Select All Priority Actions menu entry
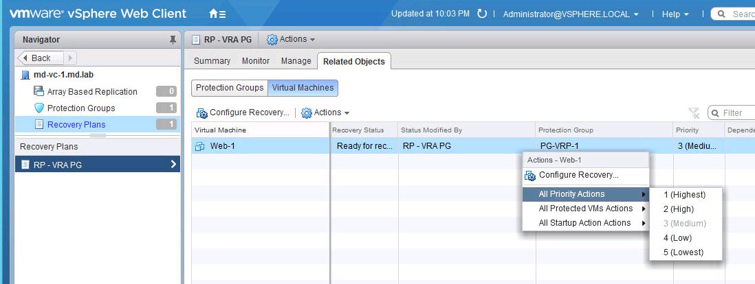The width and height of the screenshot is (755, 284). coord(586,194)
